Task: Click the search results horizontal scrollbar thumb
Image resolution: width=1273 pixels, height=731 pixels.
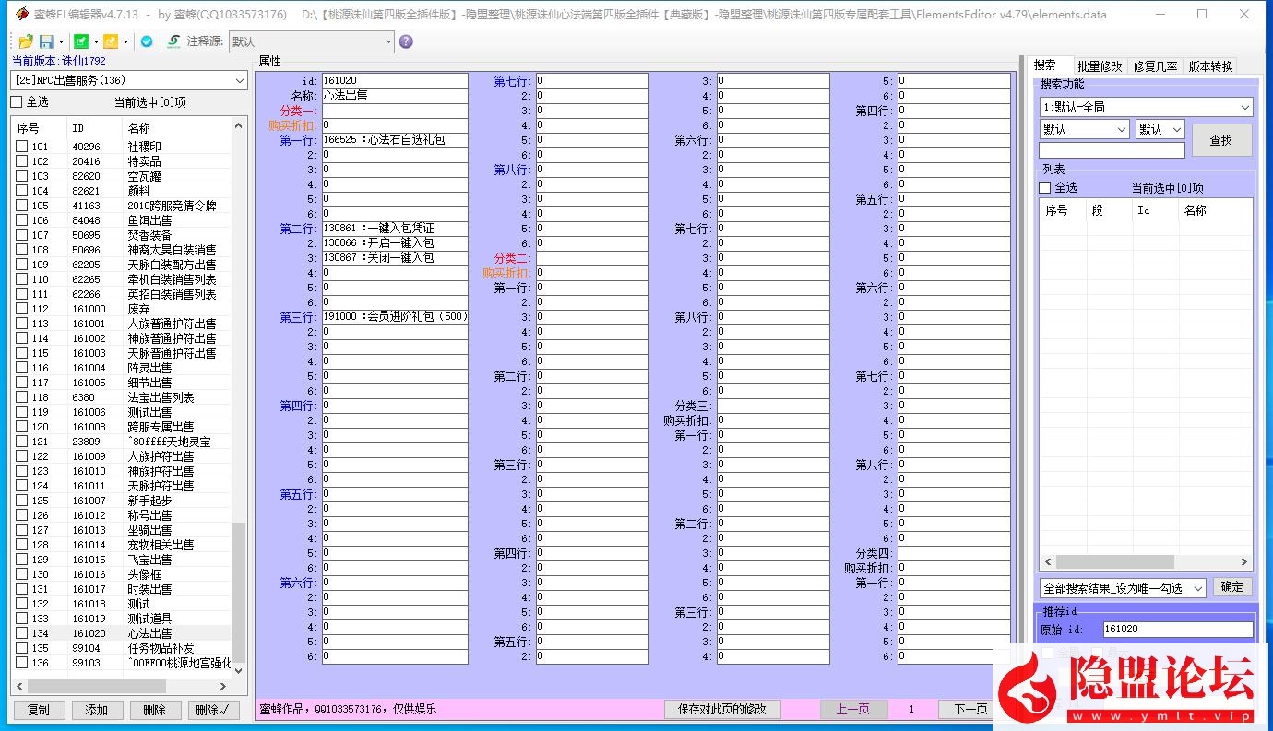Action: (x=1114, y=561)
